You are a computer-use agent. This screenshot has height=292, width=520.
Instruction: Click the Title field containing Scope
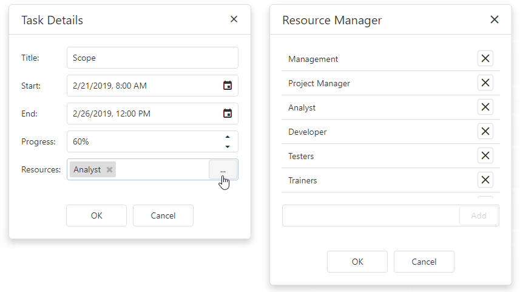click(152, 58)
